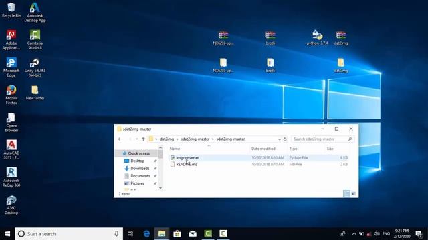Open Microsoft Store from taskbar
The image size is (428, 240).
(x=177, y=234)
